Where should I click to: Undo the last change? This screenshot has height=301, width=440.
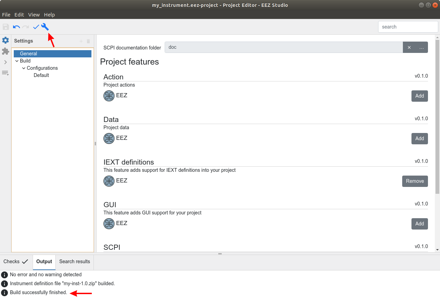coord(16,27)
